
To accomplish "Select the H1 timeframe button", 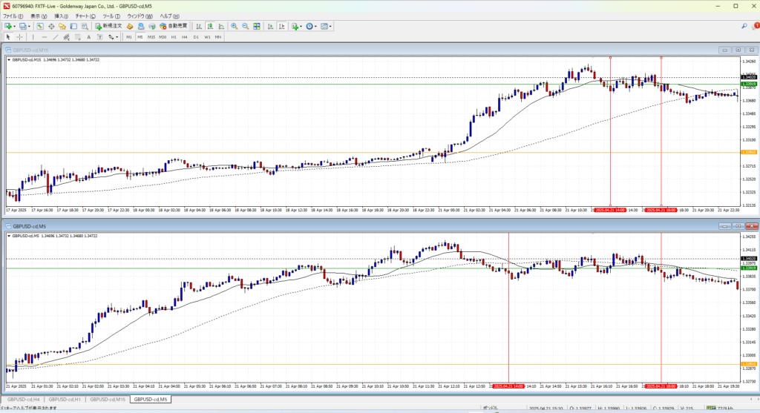I will click(x=173, y=36).
